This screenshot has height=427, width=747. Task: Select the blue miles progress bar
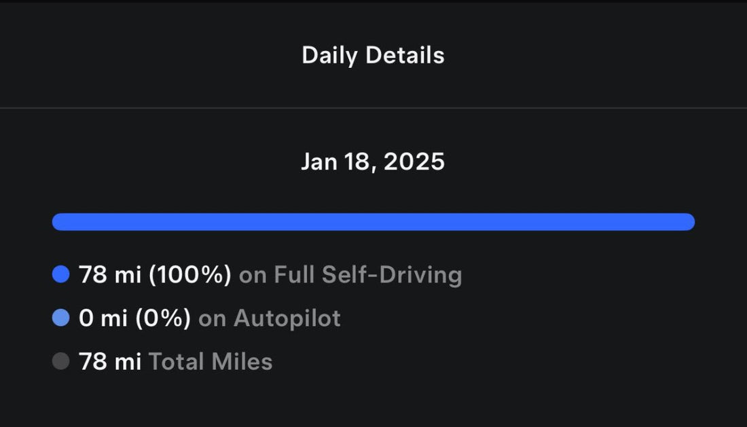(x=373, y=222)
